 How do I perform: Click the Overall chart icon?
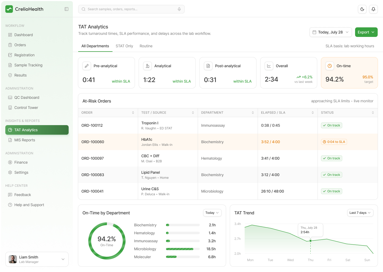269,66
